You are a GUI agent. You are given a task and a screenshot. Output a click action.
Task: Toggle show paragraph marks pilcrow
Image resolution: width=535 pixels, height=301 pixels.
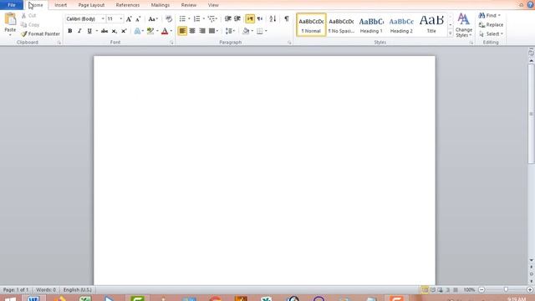point(287,18)
